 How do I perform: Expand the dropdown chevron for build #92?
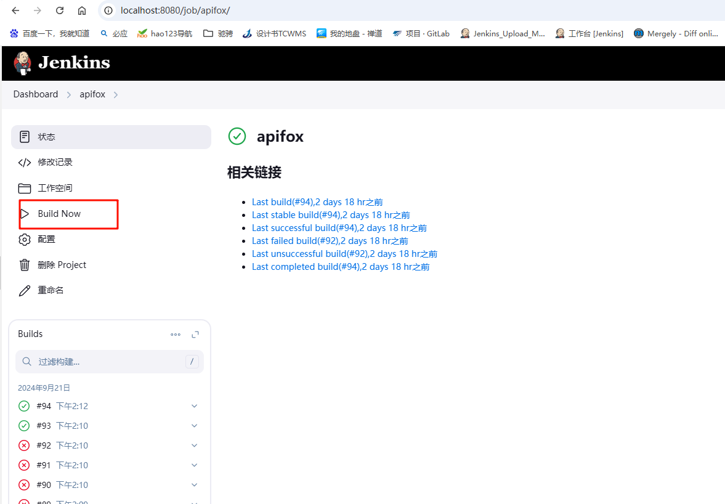tap(194, 445)
